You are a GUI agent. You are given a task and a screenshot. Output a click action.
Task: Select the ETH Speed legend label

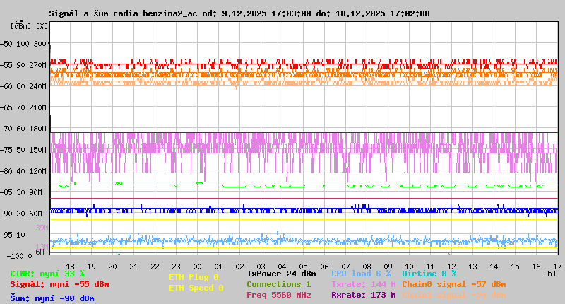194,288
